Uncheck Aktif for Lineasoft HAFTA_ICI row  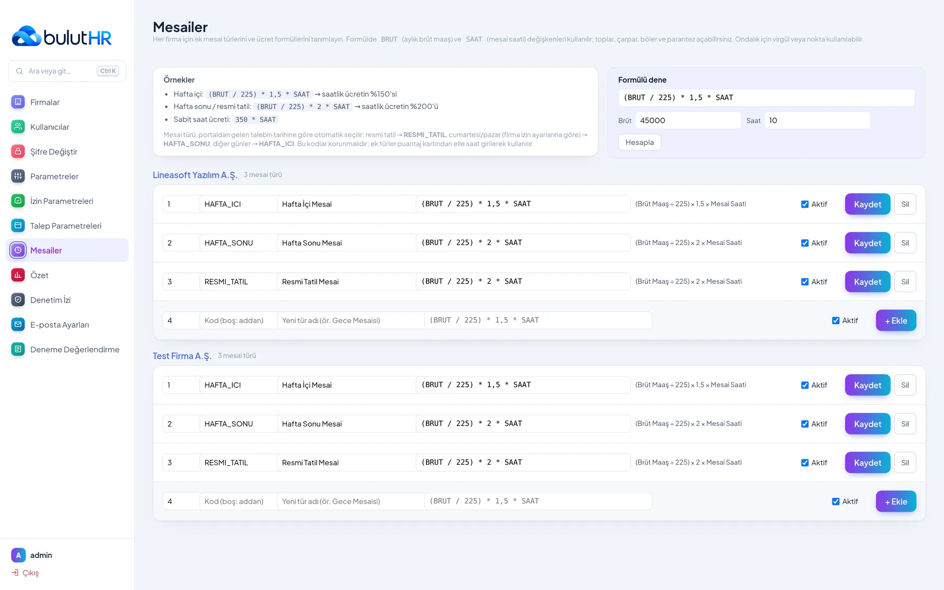tap(804, 205)
